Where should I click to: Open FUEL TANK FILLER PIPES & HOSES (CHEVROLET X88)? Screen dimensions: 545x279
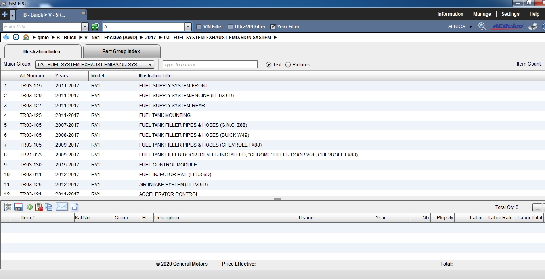(x=273, y=145)
